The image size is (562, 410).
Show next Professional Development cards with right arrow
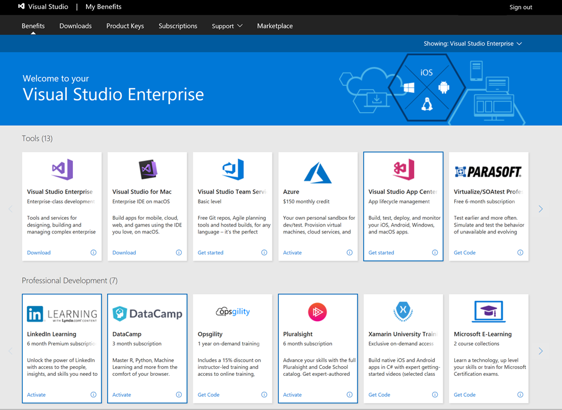(540, 351)
